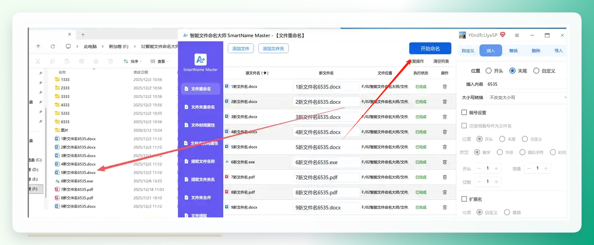Tick the 扩展名 checkbox
This screenshot has width=594, height=245.
coord(464,199)
